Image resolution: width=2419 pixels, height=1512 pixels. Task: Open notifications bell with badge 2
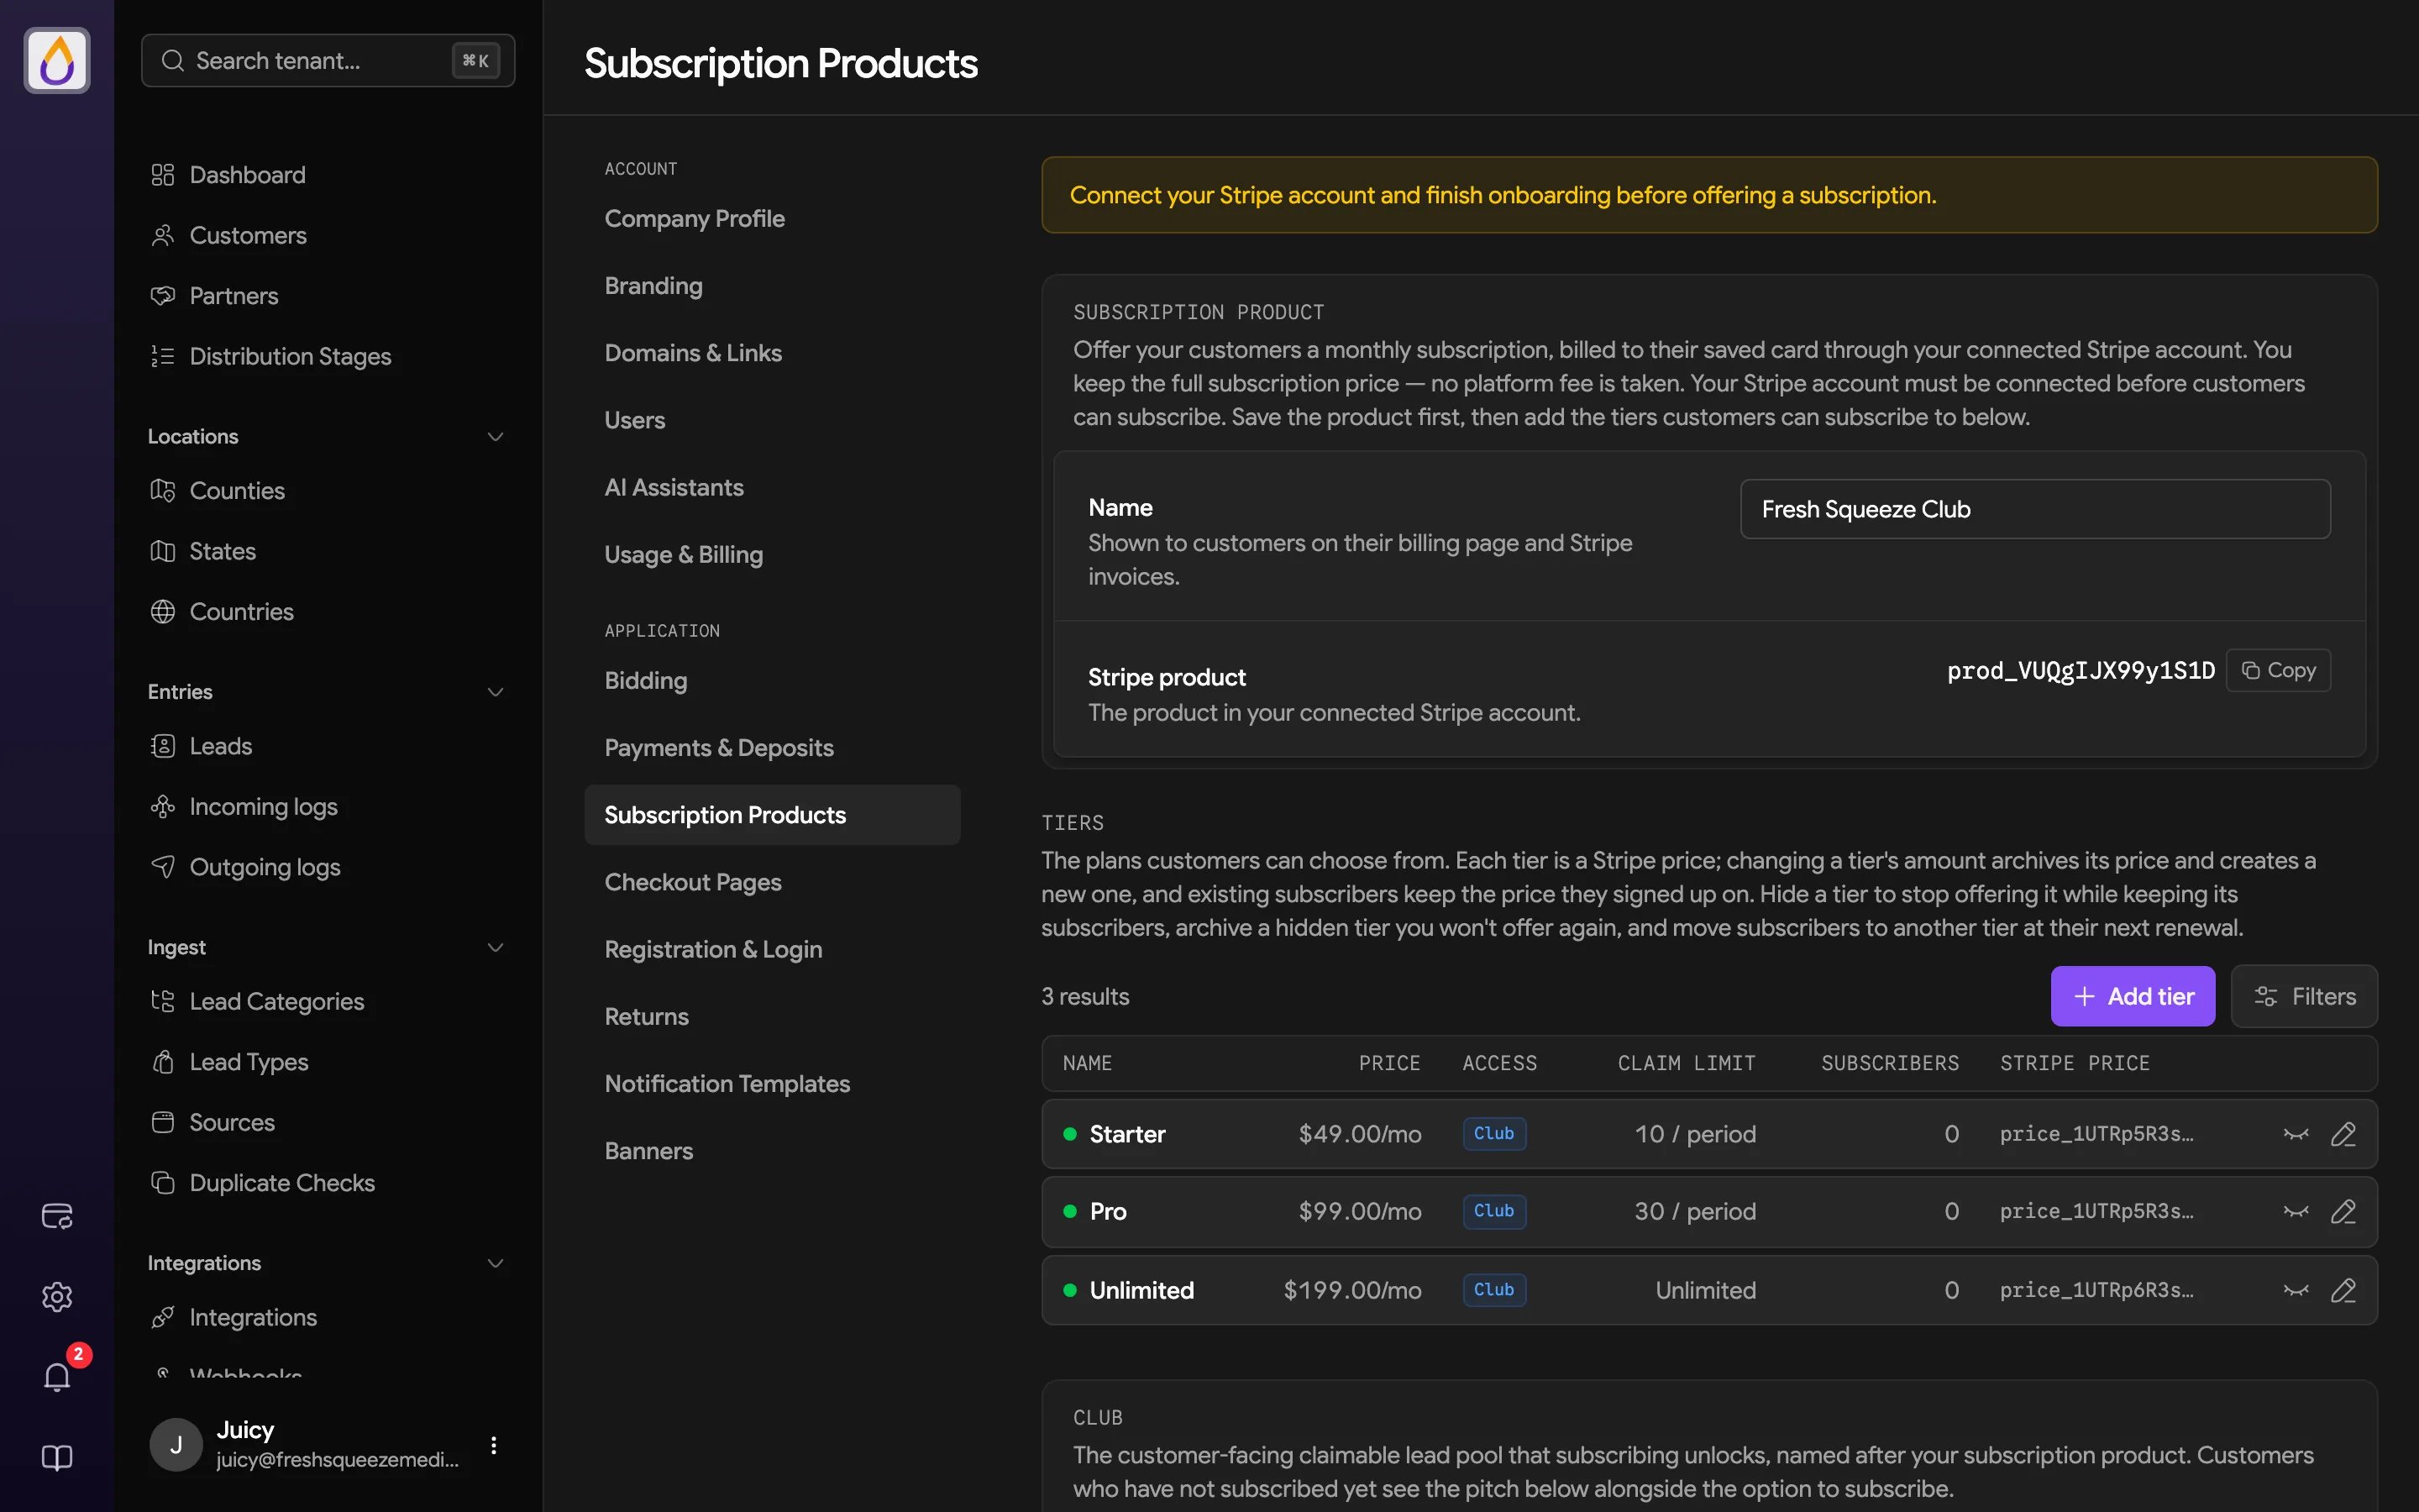click(x=57, y=1377)
